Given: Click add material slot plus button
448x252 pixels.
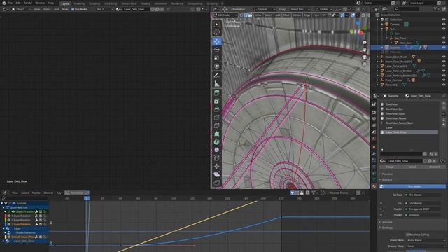Looking at the screenshot, I should pyautogui.click(x=444, y=103).
